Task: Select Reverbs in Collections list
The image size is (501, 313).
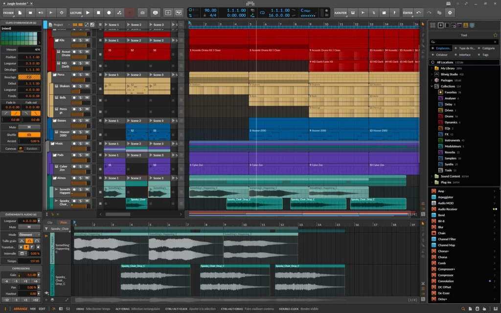Action: [x=449, y=153]
